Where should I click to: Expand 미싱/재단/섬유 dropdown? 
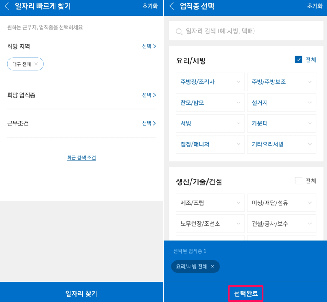point(282,203)
